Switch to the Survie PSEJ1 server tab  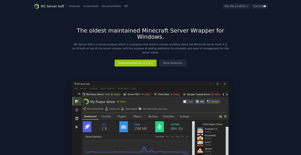137,94
